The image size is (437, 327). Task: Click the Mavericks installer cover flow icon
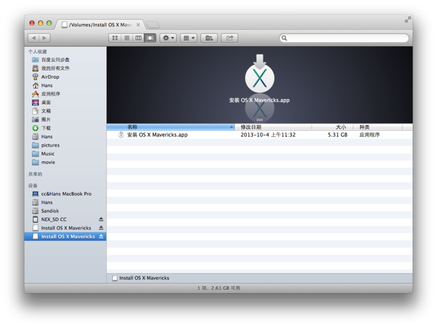pos(259,74)
